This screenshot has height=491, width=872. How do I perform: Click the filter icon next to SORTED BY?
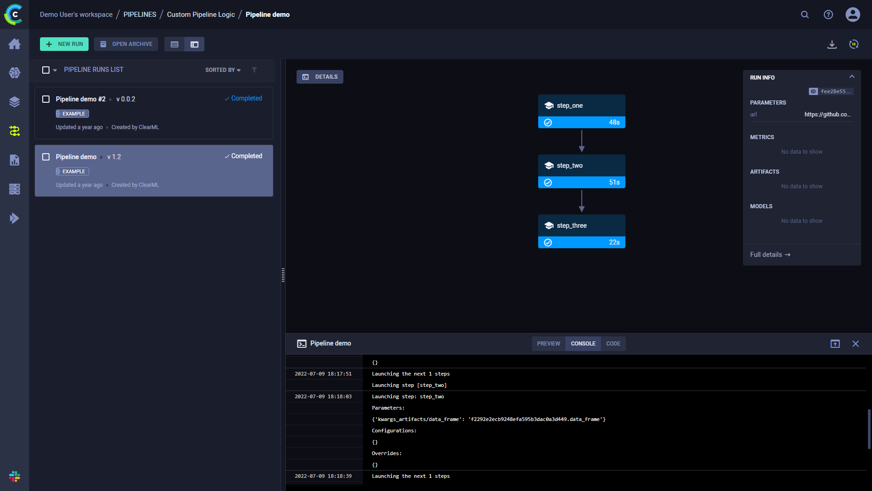[x=254, y=70]
